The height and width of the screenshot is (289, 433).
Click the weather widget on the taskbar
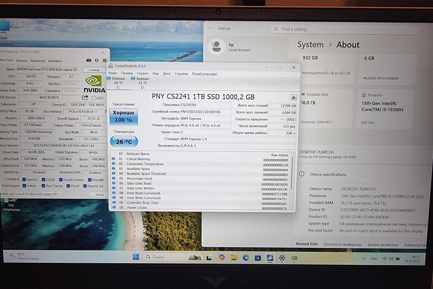24,256
